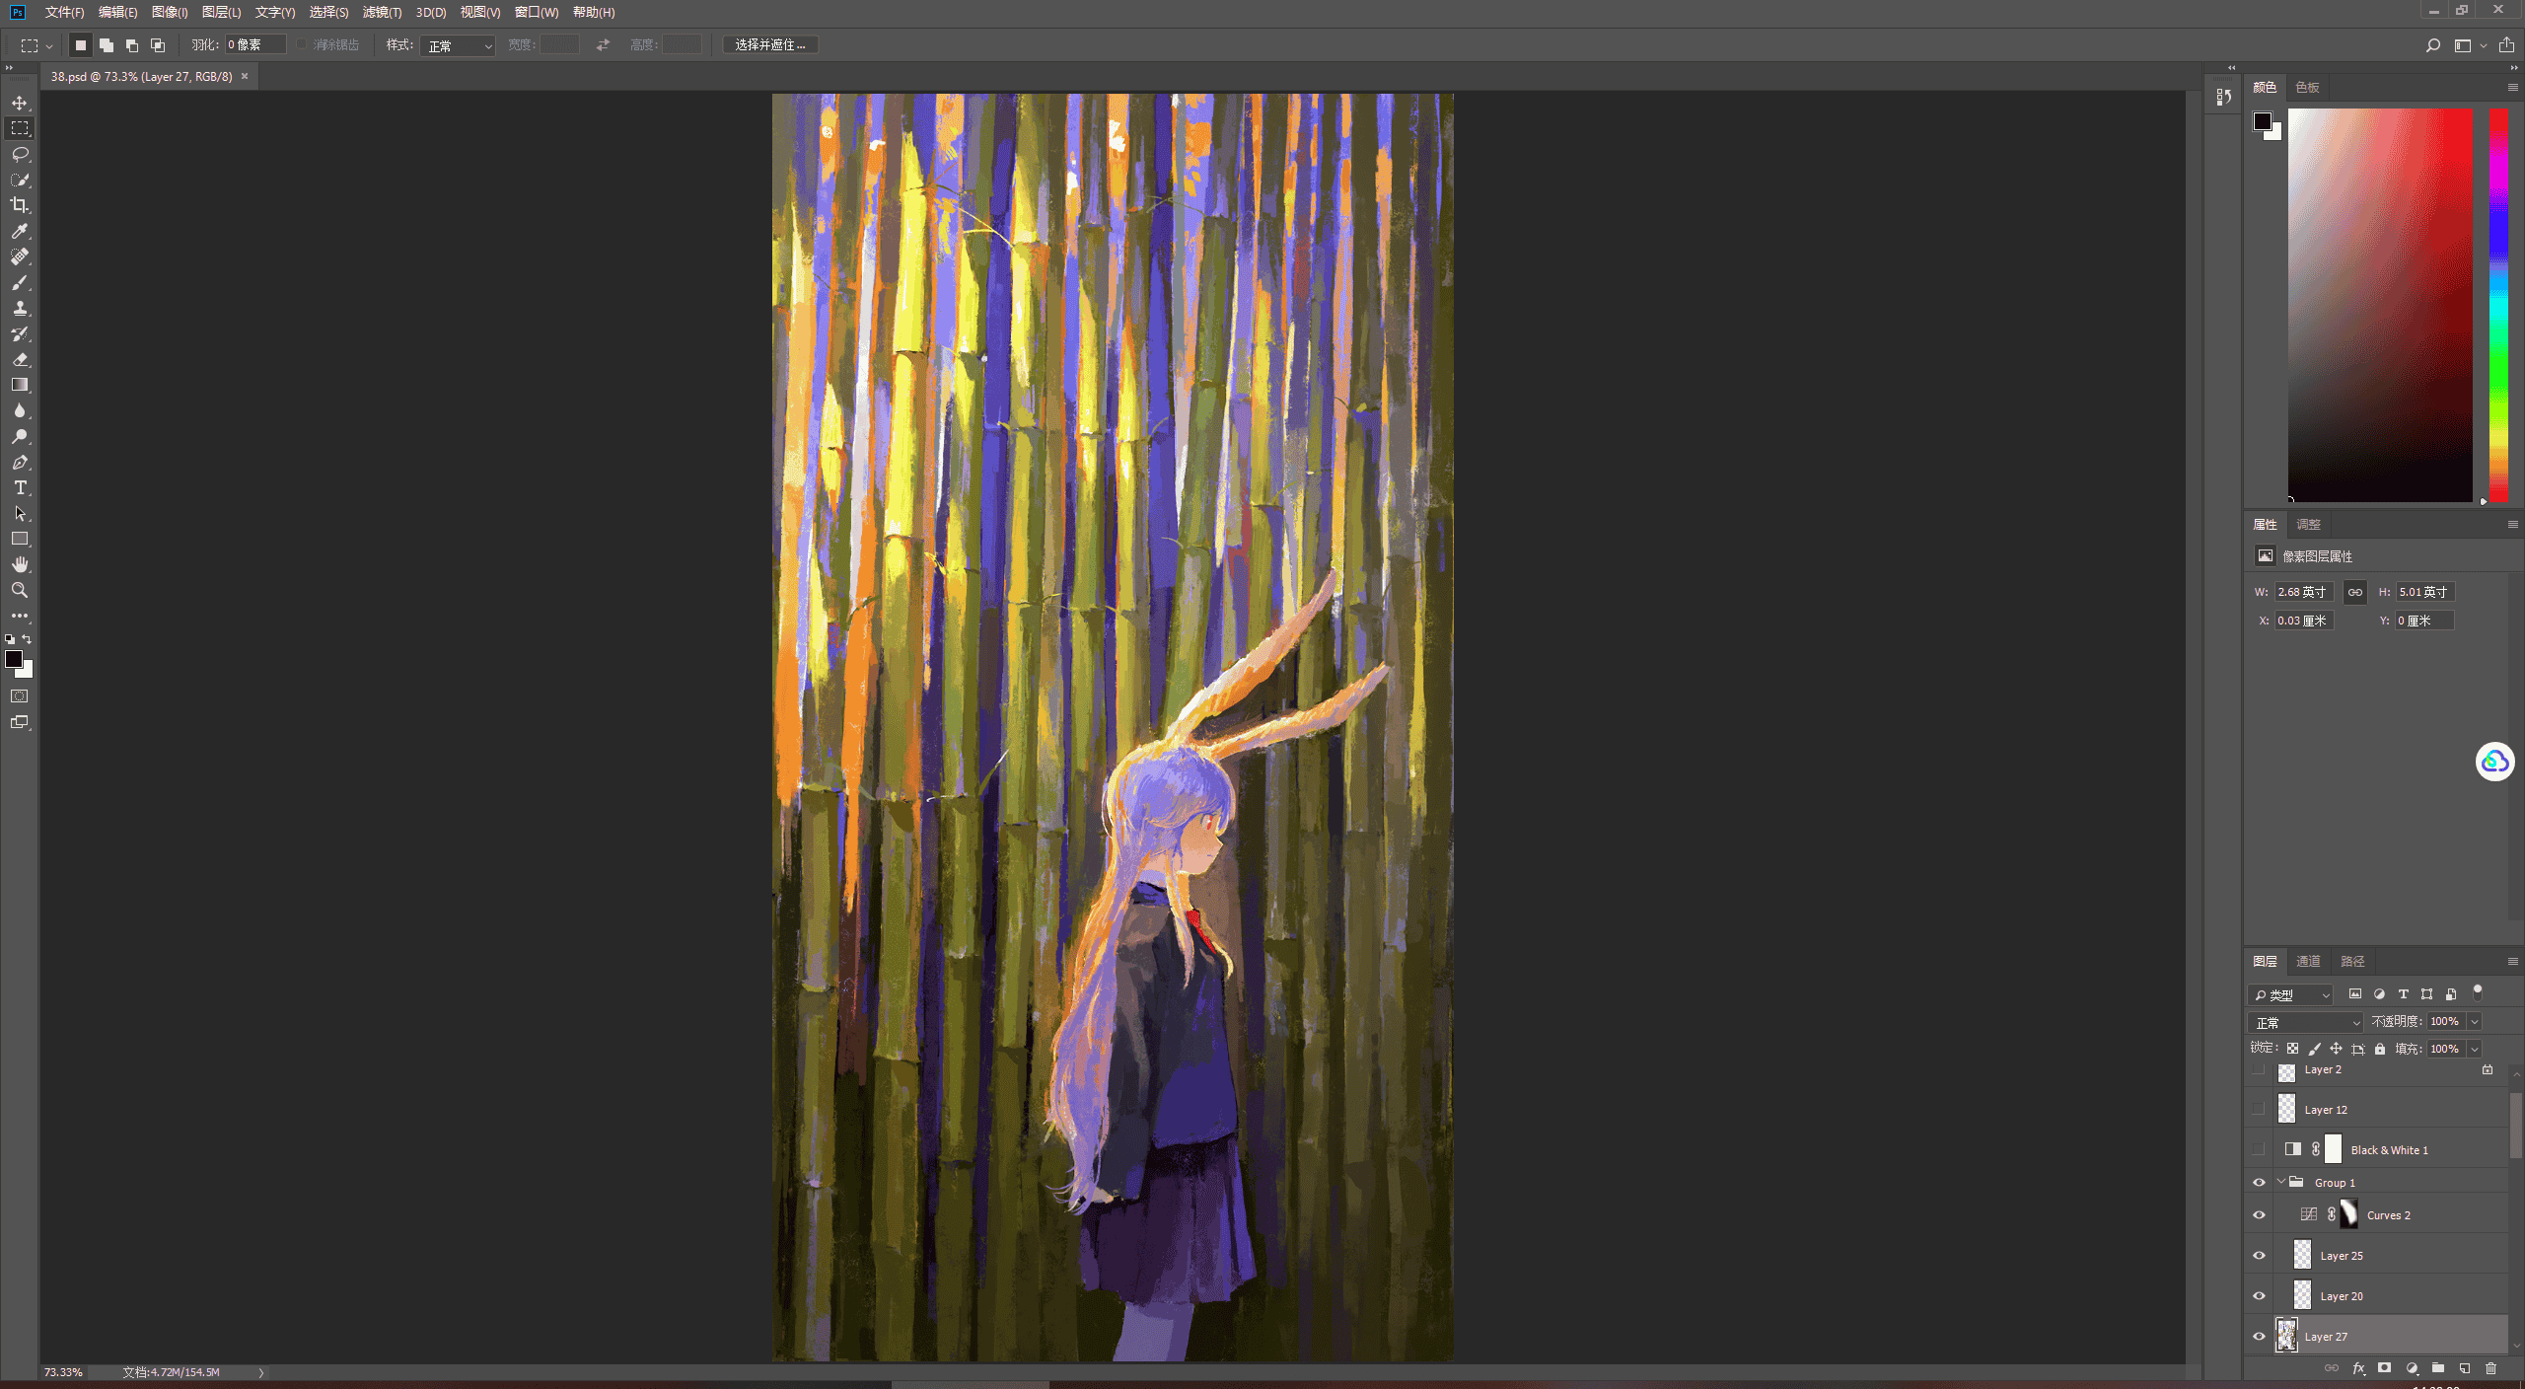
Task: Switch to the 调整 adjustments tab
Action: click(2308, 525)
